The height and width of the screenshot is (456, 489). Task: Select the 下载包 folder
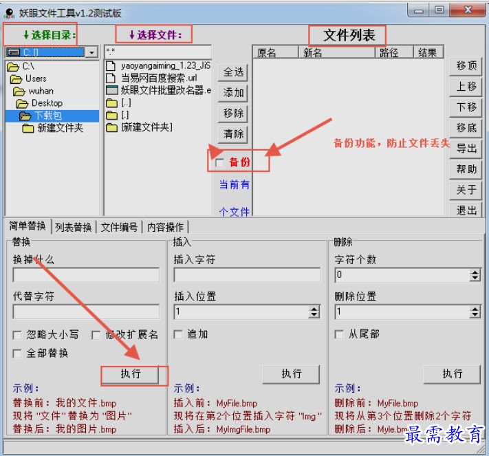(x=52, y=116)
